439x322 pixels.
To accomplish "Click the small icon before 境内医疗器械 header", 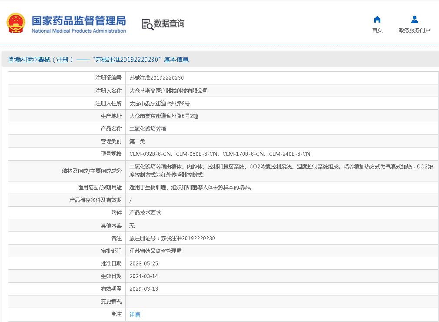I will [x=10, y=60].
